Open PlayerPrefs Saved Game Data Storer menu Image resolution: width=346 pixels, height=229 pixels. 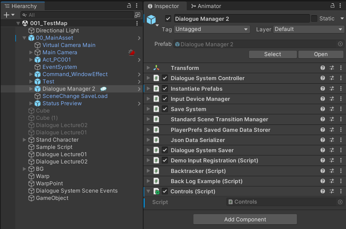tap(341, 130)
